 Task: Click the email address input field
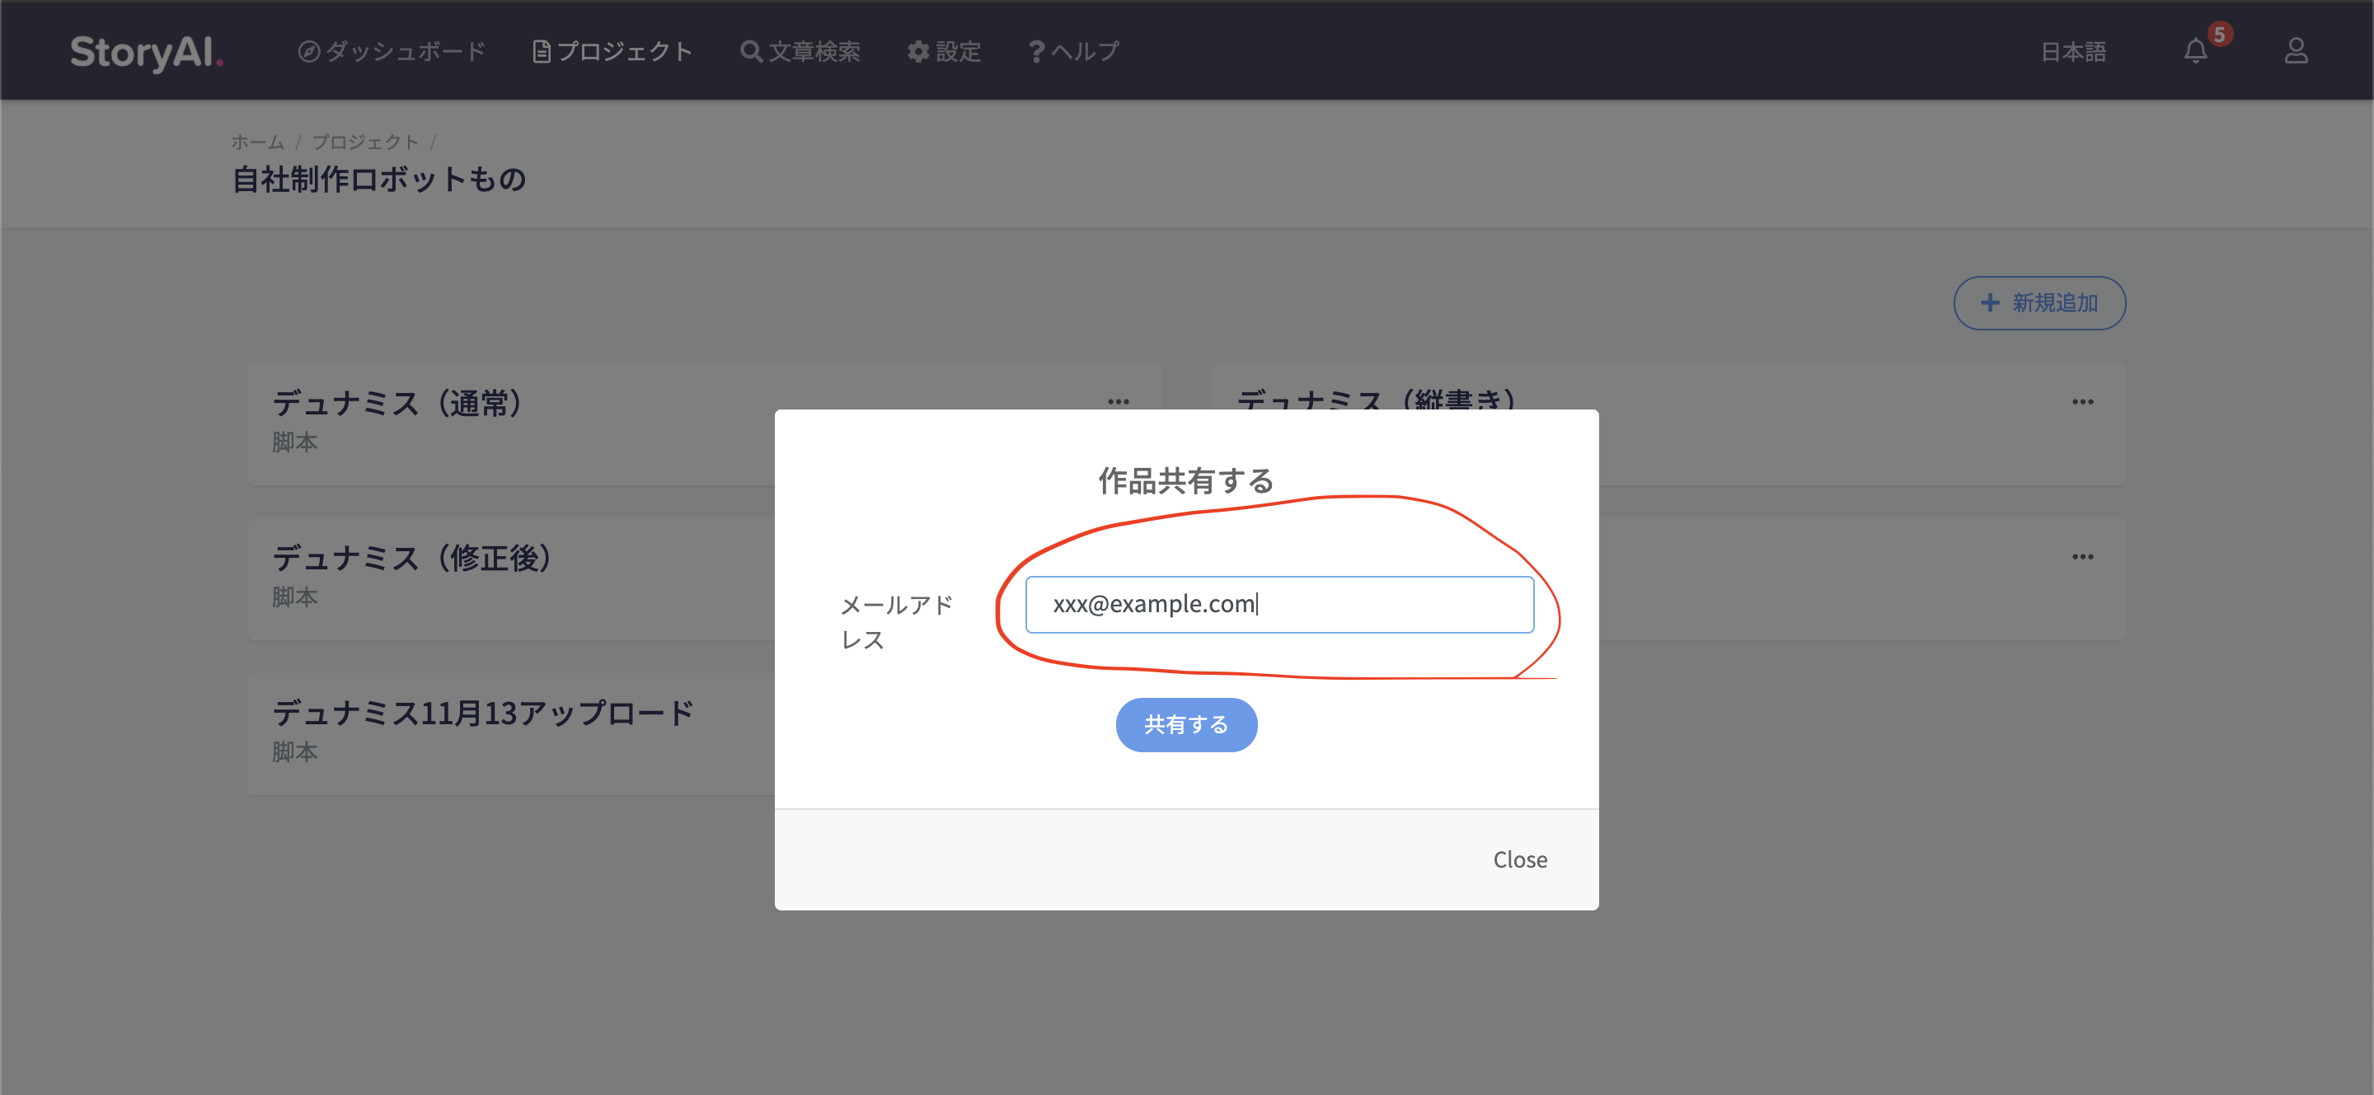(x=1279, y=604)
